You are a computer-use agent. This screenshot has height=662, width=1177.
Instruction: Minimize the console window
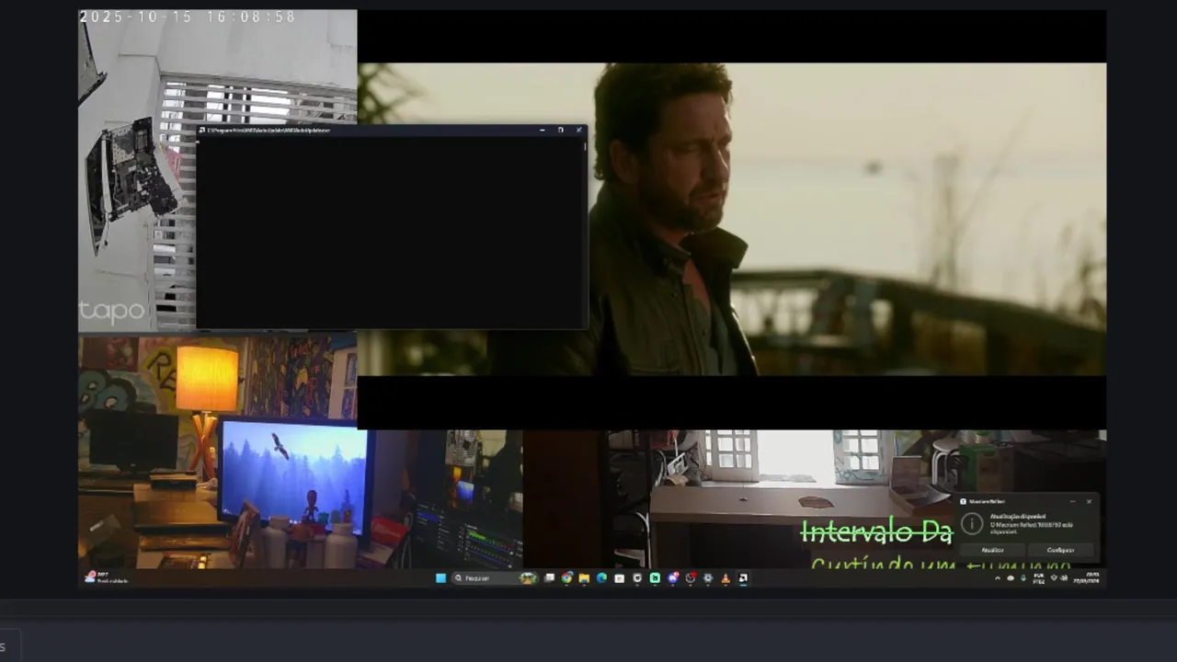pos(543,131)
